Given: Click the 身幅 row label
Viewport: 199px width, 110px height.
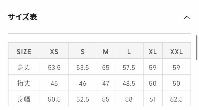Looking at the screenshot, I should (24, 99).
